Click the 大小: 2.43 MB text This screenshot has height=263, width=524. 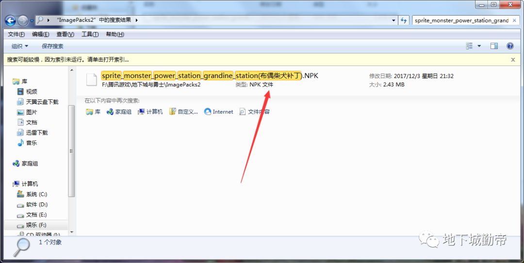[387, 85]
